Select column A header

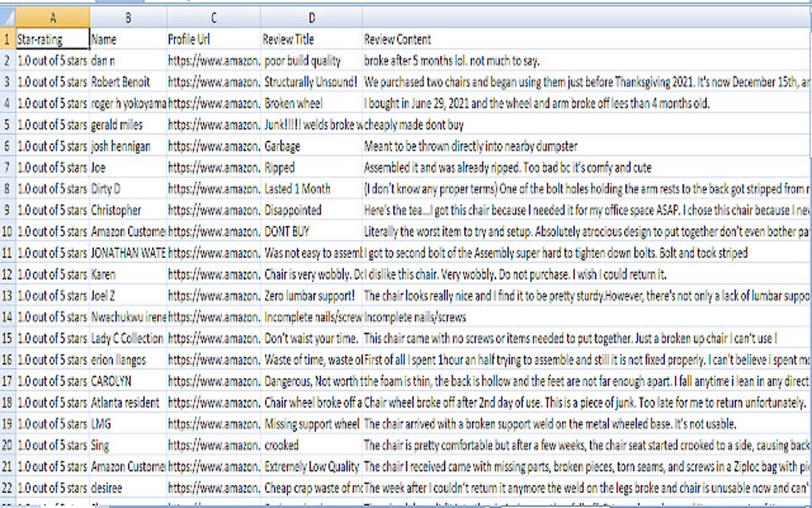pyautogui.click(x=52, y=18)
